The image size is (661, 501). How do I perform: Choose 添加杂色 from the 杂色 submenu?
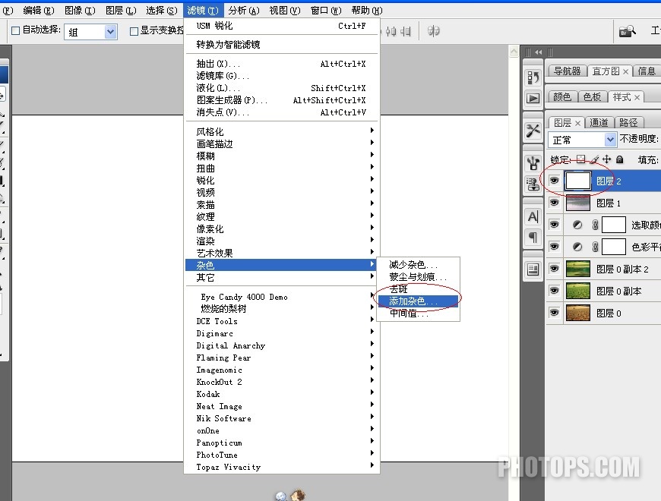(418, 301)
